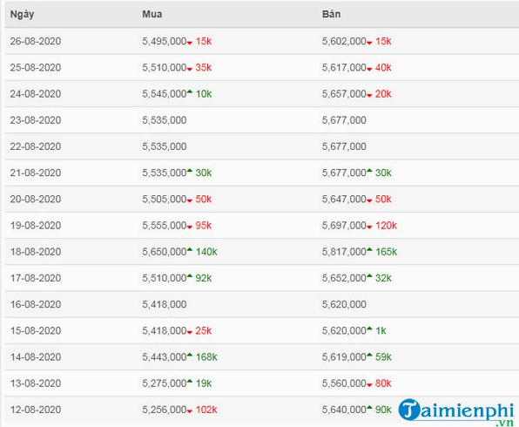Image resolution: width=519 pixels, height=427 pixels.
Task: Click green 168k change value
Action: 206,357
